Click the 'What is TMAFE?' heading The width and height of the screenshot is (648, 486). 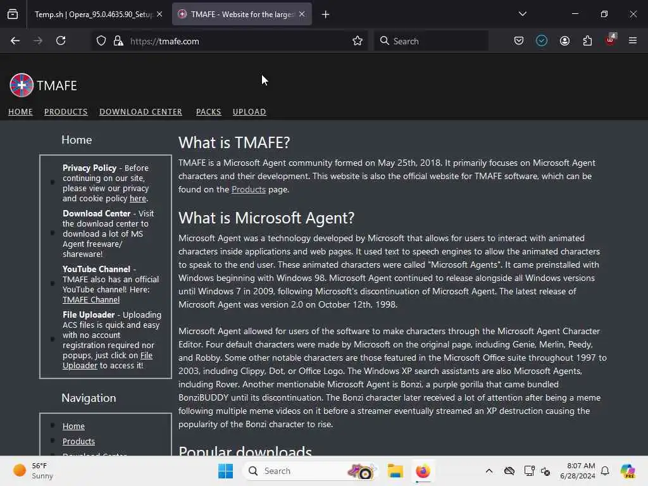click(x=234, y=142)
